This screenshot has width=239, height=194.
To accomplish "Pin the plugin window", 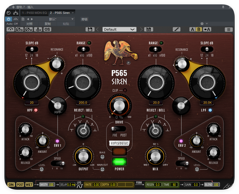I will tap(223, 7).
